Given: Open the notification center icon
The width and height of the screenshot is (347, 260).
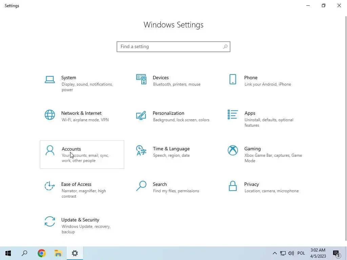Looking at the screenshot, I should [x=336, y=253].
